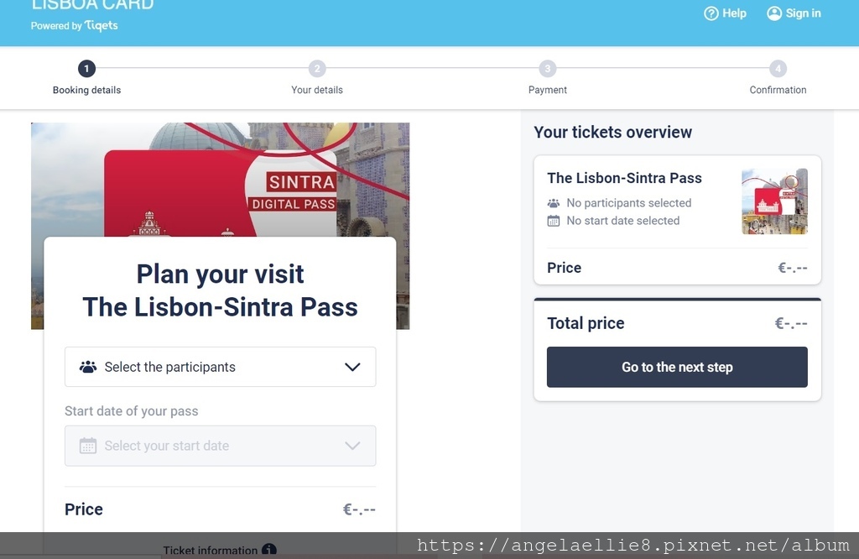
Task: Click the calendar icon beside No start date selected
Action: point(554,221)
